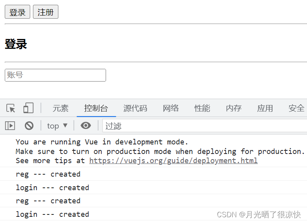Toggle the device toolbar icon
The width and height of the screenshot is (307, 222).
[x=28, y=108]
